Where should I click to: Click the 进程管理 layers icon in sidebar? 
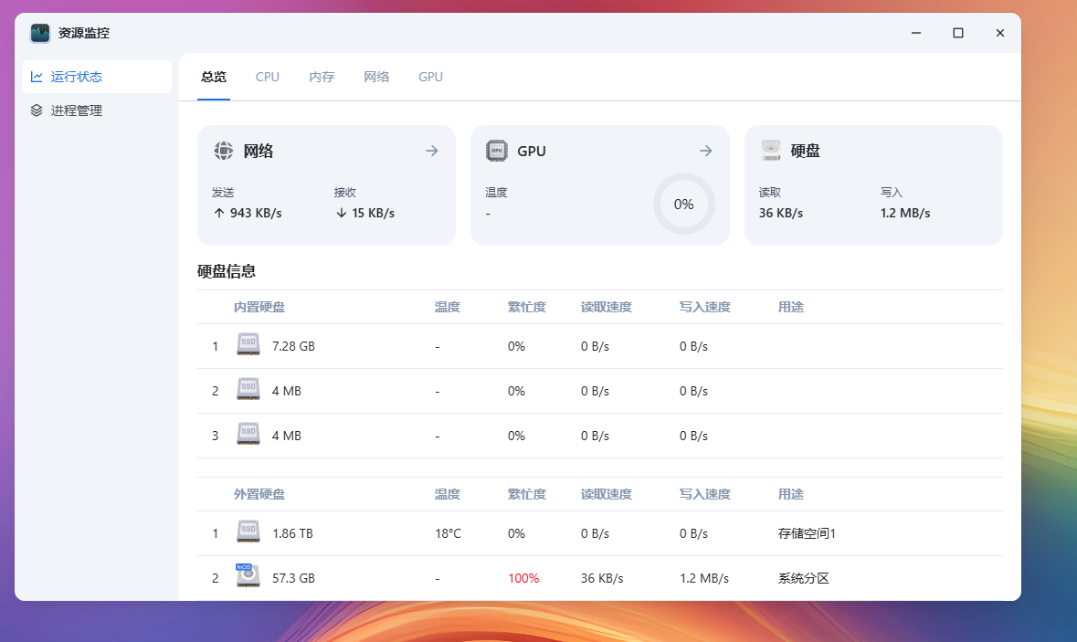point(37,111)
